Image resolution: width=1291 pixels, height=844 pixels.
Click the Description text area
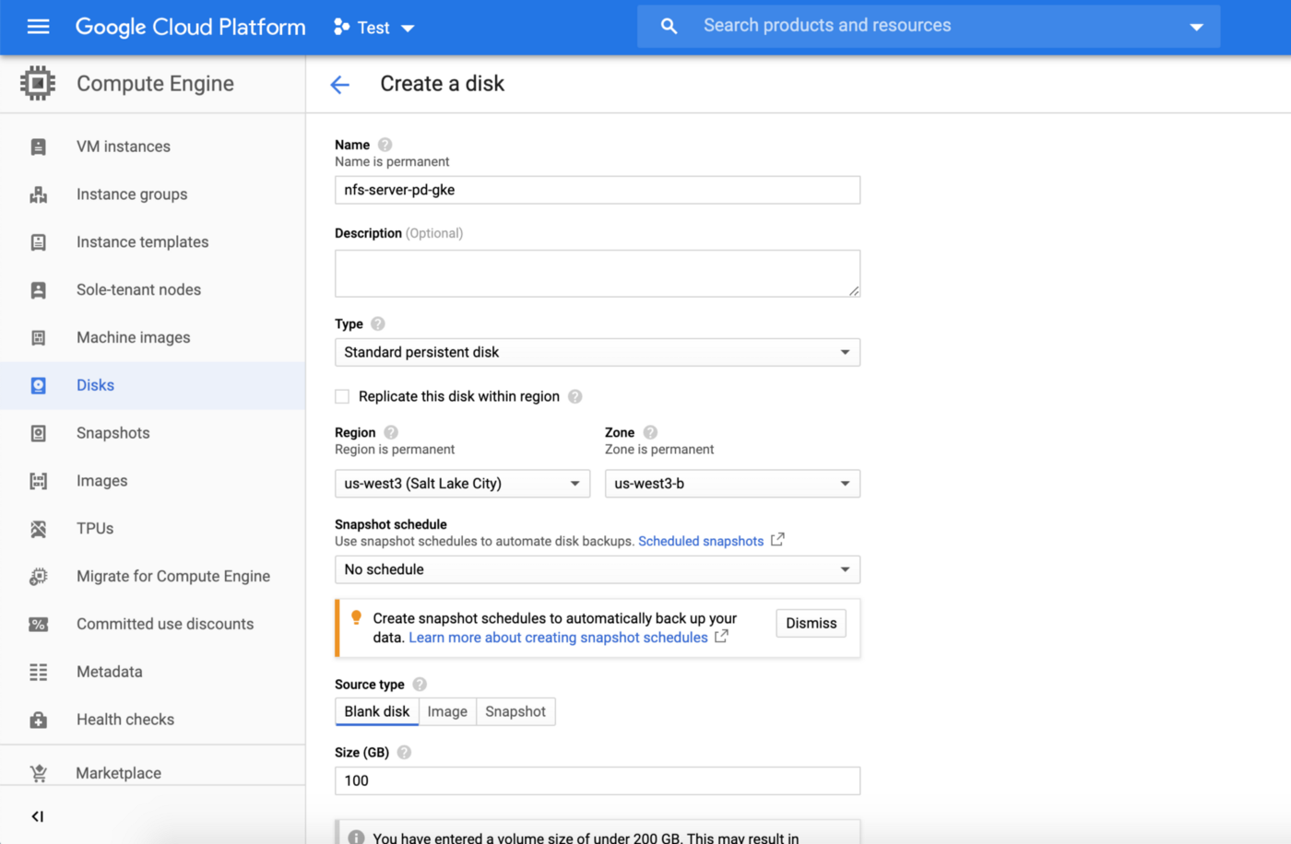tap(598, 274)
